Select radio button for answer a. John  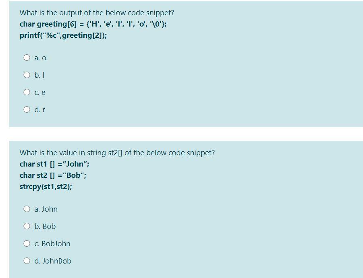click(27, 209)
